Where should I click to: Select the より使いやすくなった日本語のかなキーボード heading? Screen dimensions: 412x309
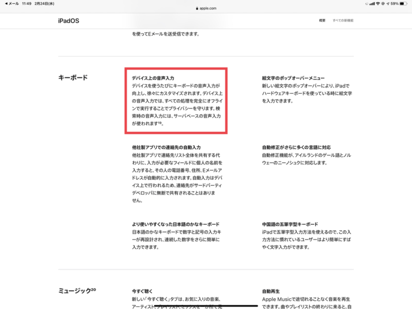(176, 224)
